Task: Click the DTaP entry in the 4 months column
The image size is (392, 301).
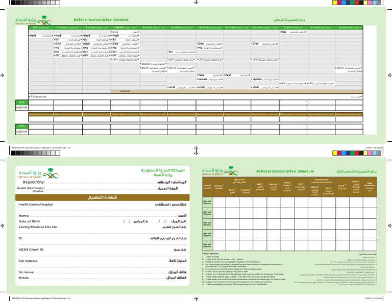Action: pyautogui.click(x=96, y=44)
